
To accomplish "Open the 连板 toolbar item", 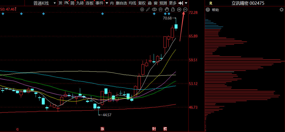I will click(x=90, y=3).
